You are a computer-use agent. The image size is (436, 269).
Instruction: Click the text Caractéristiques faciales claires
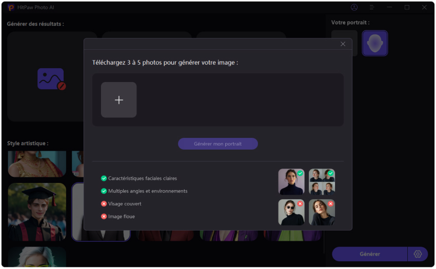point(143,178)
